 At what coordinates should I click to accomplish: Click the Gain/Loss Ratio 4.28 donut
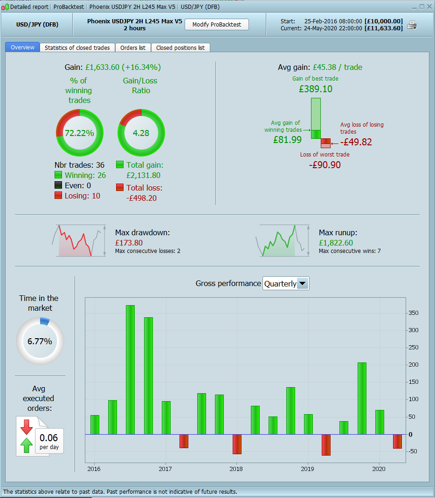click(x=141, y=133)
